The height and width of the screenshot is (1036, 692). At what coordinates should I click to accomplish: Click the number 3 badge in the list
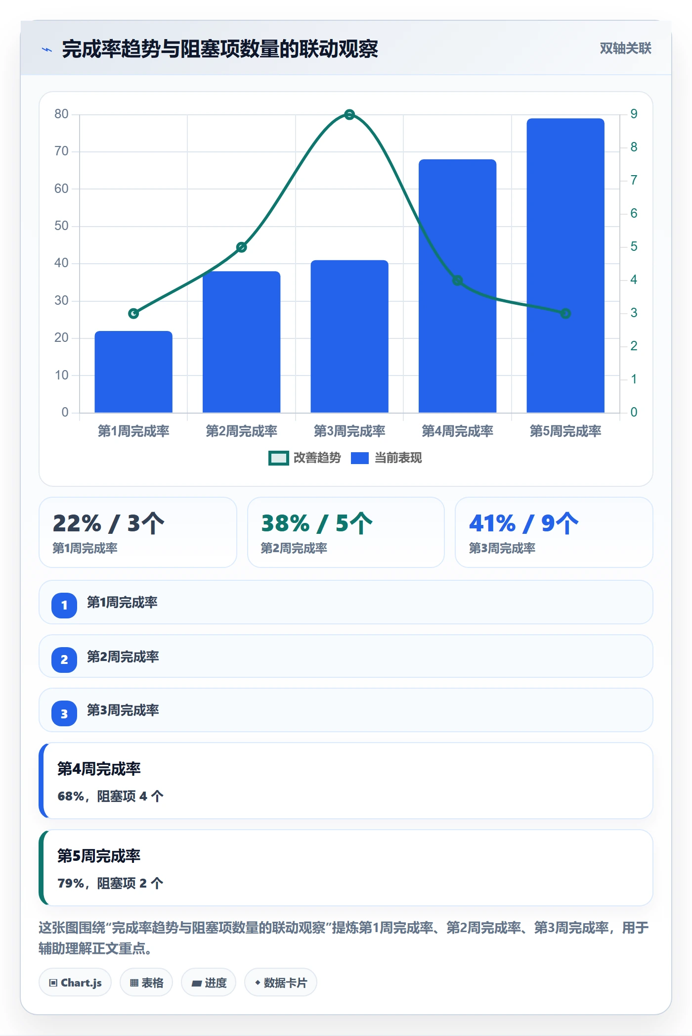point(64,714)
